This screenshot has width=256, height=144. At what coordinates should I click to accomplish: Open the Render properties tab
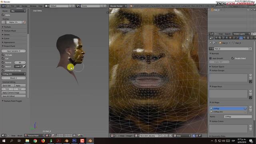click(x=216, y=38)
